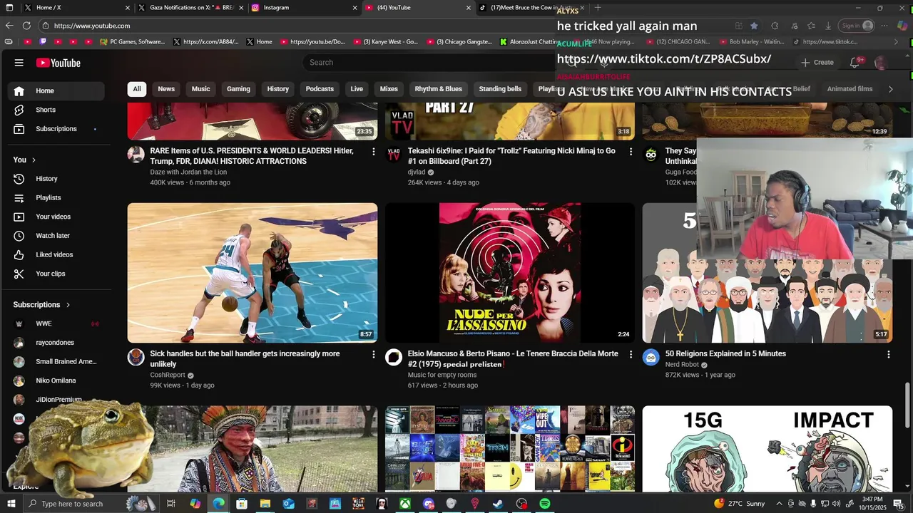Image resolution: width=913 pixels, height=513 pixels.
Task: Expand the Subscriptions section header
Action: [x=41, y=305]
